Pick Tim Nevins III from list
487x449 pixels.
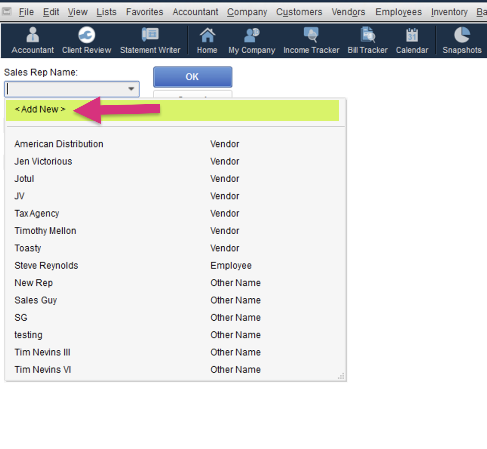coord(42,352)
